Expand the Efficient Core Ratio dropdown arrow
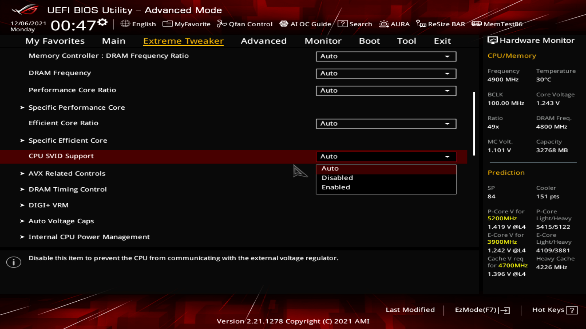This screenshot has height=329, width=586. (x=447, y=124)
